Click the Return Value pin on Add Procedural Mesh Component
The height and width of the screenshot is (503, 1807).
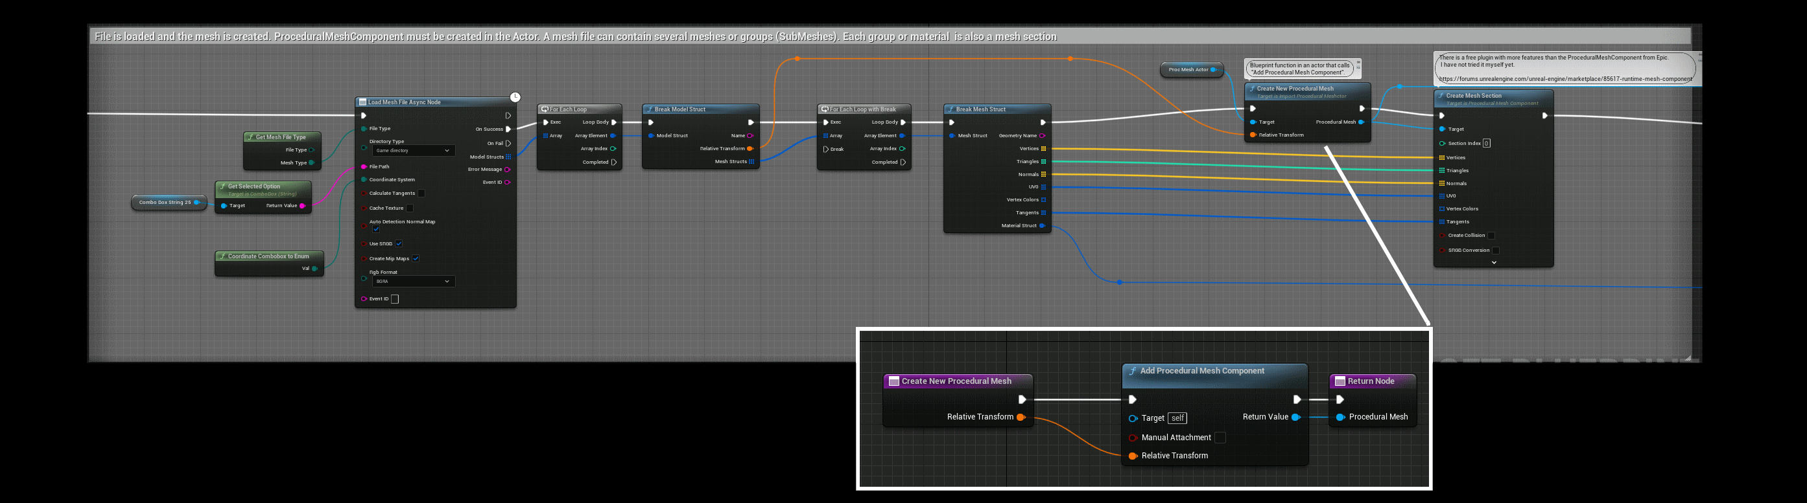pos(1295,417)
